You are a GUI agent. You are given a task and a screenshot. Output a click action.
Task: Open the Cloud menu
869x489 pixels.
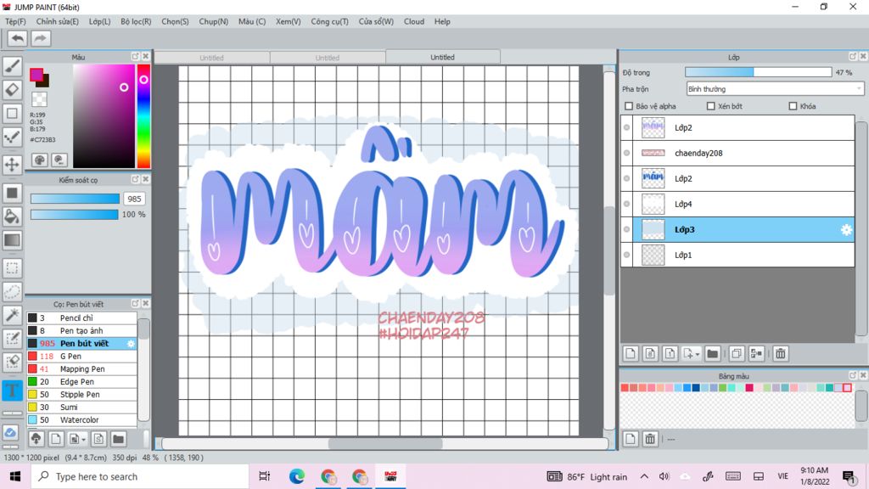(x=414, y=21)
